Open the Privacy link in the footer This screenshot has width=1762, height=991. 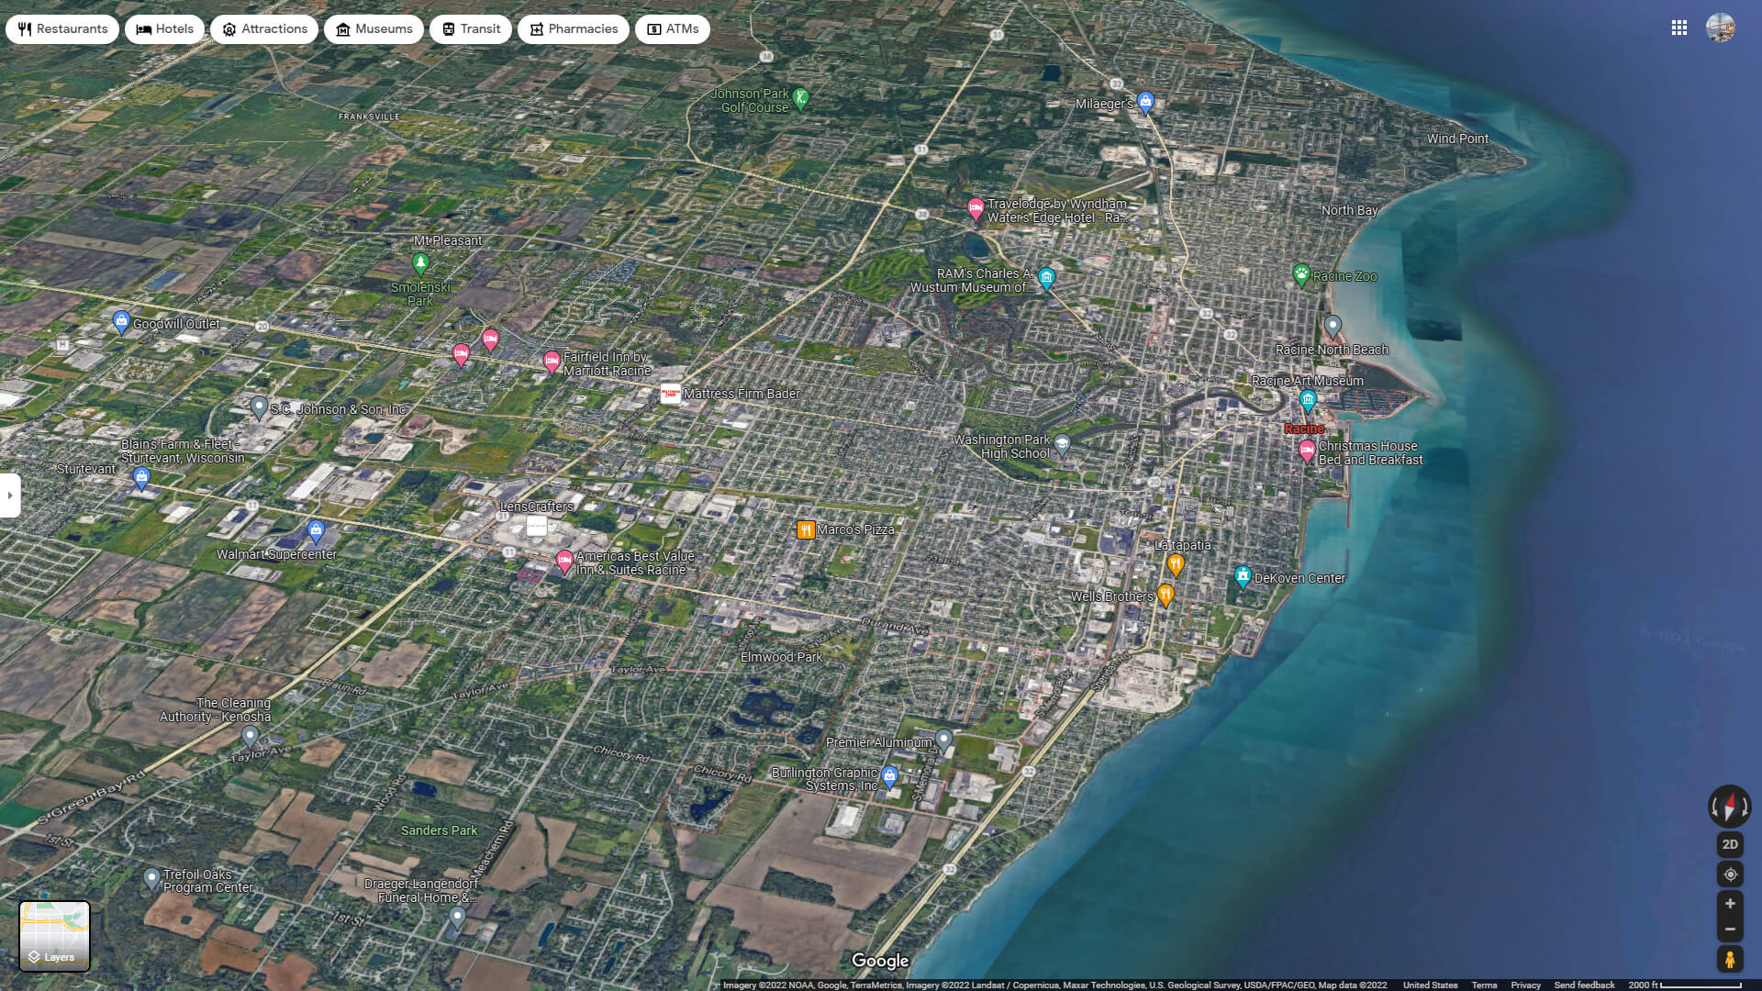click(x=1526, y=985)
